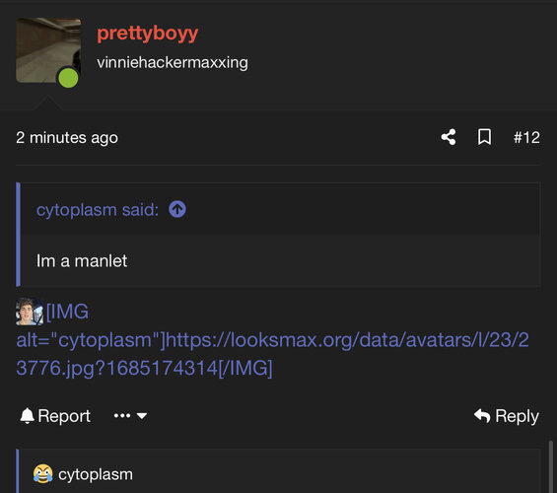Click the quoted text Im a manlet

point(82,261)
